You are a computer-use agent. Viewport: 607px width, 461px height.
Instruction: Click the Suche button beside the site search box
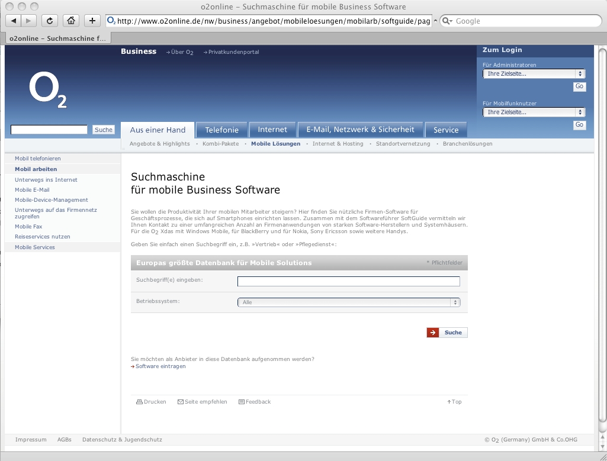pos(104,130)
